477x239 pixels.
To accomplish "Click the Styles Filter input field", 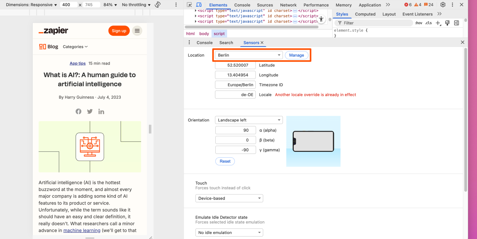I will [x=373, y=23].
